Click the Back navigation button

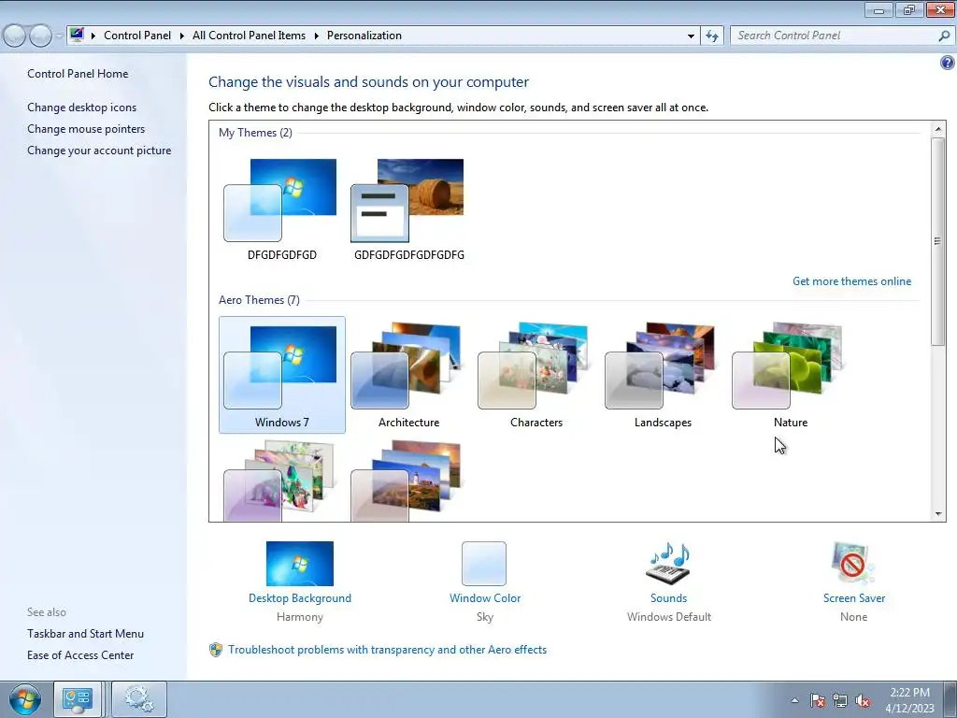pyautogui.click(x=14, y=36)
